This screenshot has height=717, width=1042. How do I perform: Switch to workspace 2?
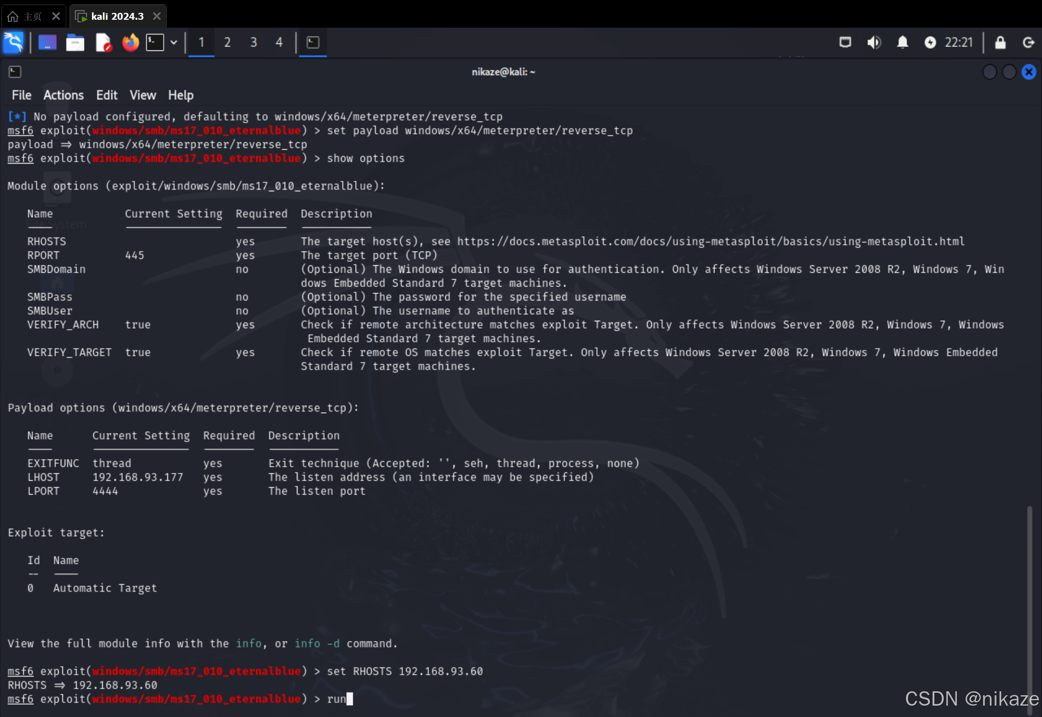[227, 42]
